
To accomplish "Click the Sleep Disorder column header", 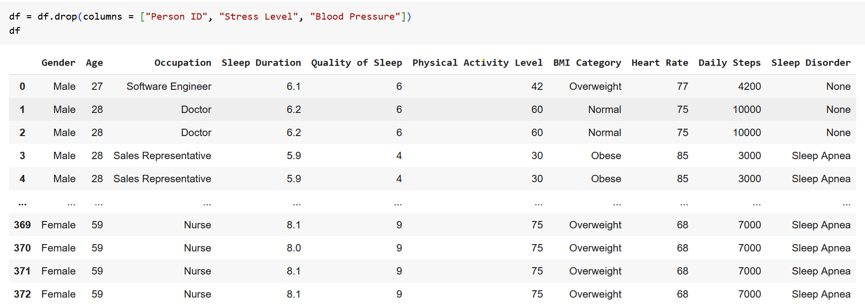I will coord(810,63).
